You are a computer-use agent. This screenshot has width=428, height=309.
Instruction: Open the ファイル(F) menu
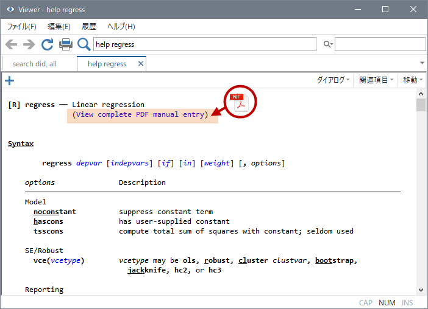pyautogui.click(x=21, y=26)
